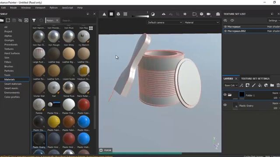Toggle the checkerboard grid view icon
This screenshot has height=157, width=280.
126,14
